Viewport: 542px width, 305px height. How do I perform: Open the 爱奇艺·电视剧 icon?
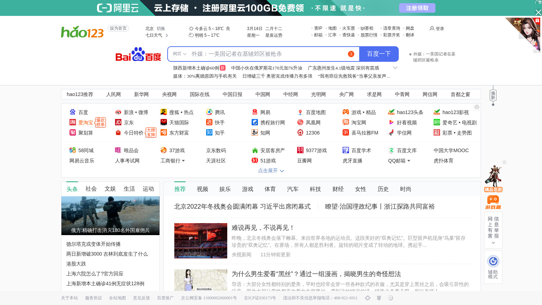pyautogui.click(x=437, y=122)
